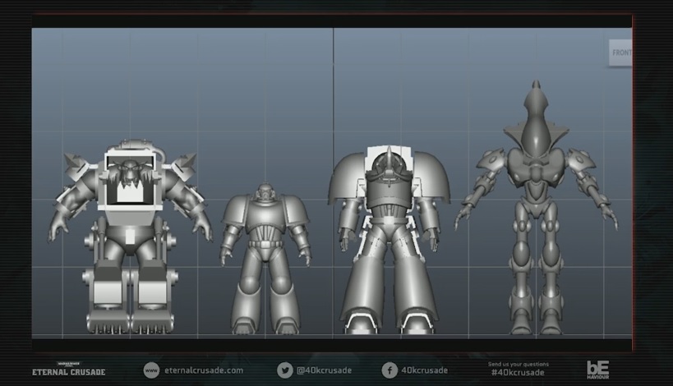Select the Ork mech-armor model
This screenshot has width=673, height=386.
130,236
